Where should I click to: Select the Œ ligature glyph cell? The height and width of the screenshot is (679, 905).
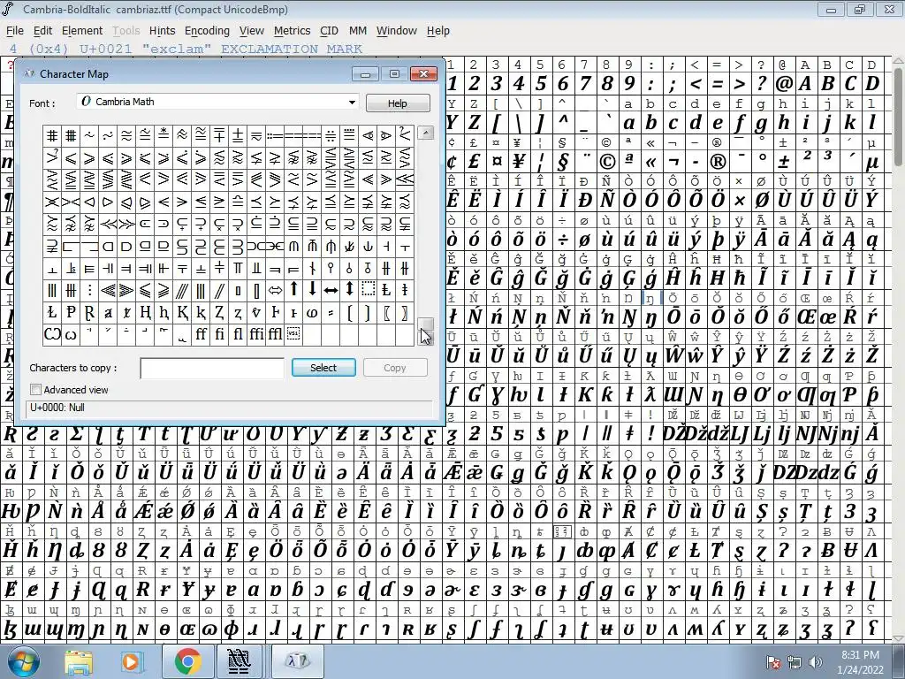pos(806,317)
